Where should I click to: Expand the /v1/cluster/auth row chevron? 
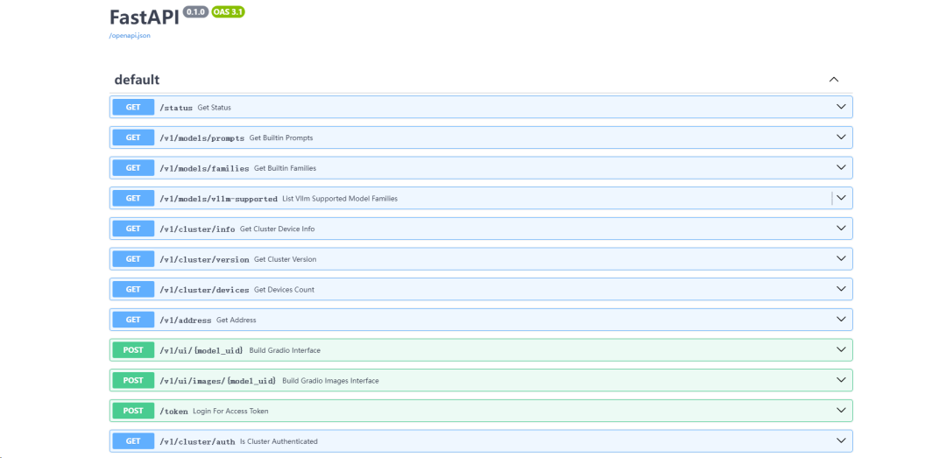point(841,440)
